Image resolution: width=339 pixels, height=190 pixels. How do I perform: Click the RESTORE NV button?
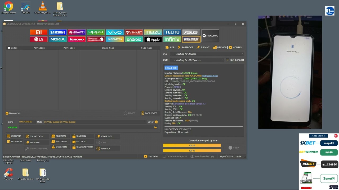pos(14,141)
